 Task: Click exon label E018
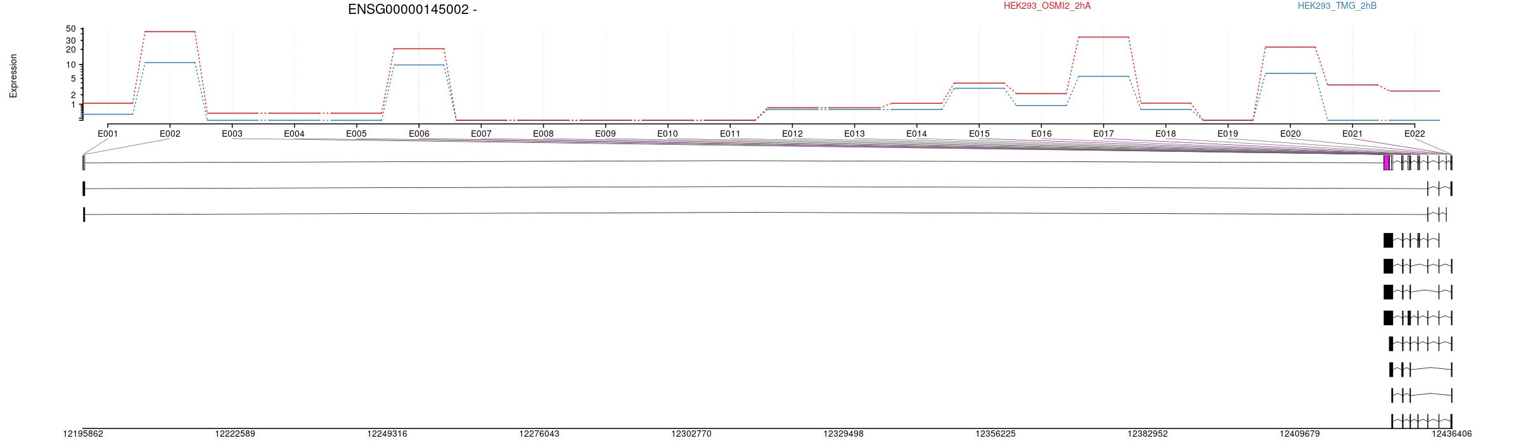tap(1165, 134)
